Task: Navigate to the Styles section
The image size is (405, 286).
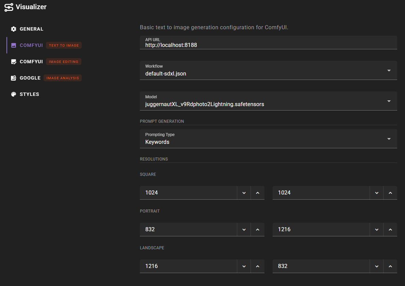Action: [30, 94]
